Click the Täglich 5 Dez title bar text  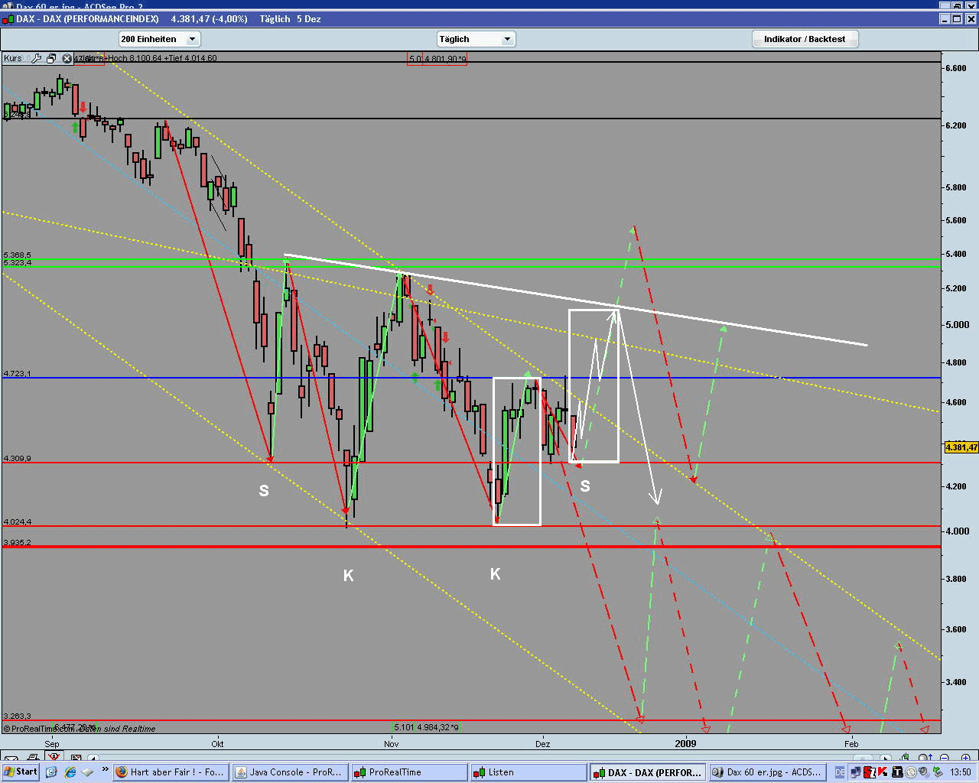[290, 18]
